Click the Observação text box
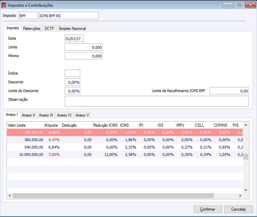Viewport: 257px width, 217px height. point(157,101)
